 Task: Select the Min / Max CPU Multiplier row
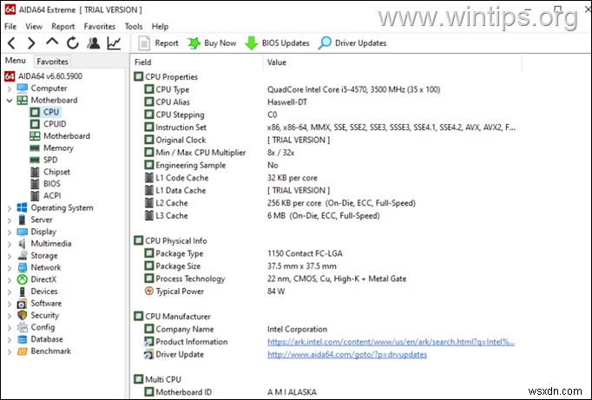(x=325, y=153)
